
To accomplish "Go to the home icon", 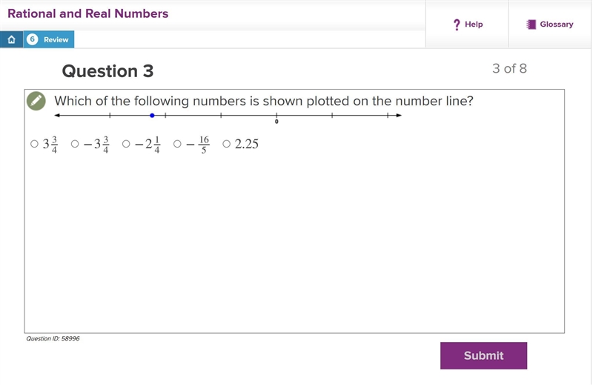I will point(11,39).
